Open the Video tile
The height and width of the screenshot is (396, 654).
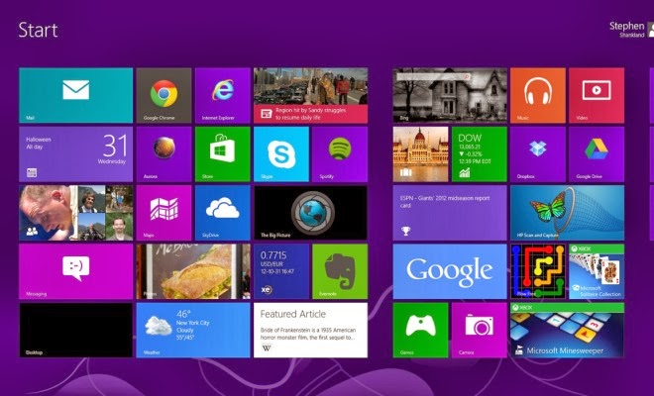[x=597, y=95]
